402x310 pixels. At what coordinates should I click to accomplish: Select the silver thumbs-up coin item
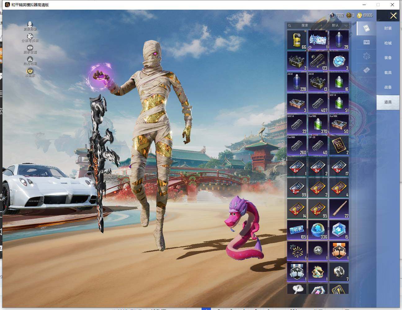pos(318,251)
